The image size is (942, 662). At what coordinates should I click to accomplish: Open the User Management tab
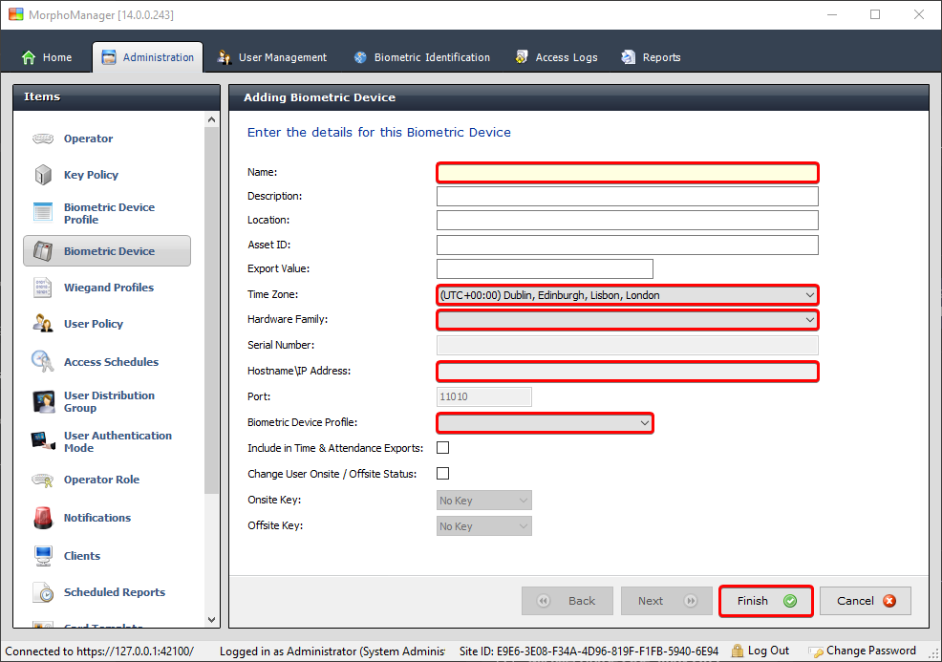click(x=272, y=57)
